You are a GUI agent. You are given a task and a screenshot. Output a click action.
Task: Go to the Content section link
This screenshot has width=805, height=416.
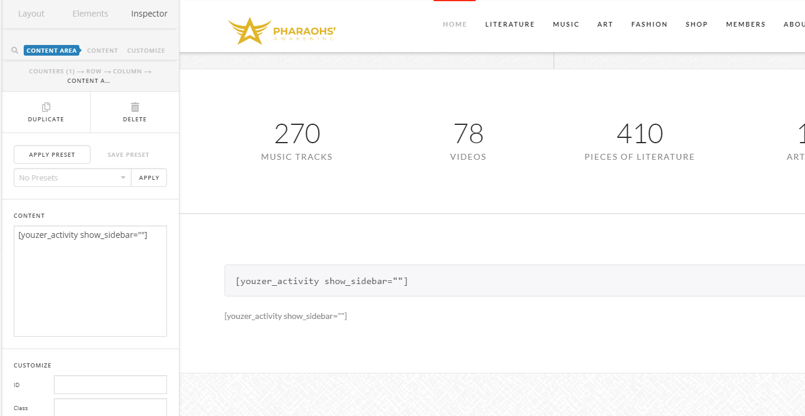click(x=102, y=51)
